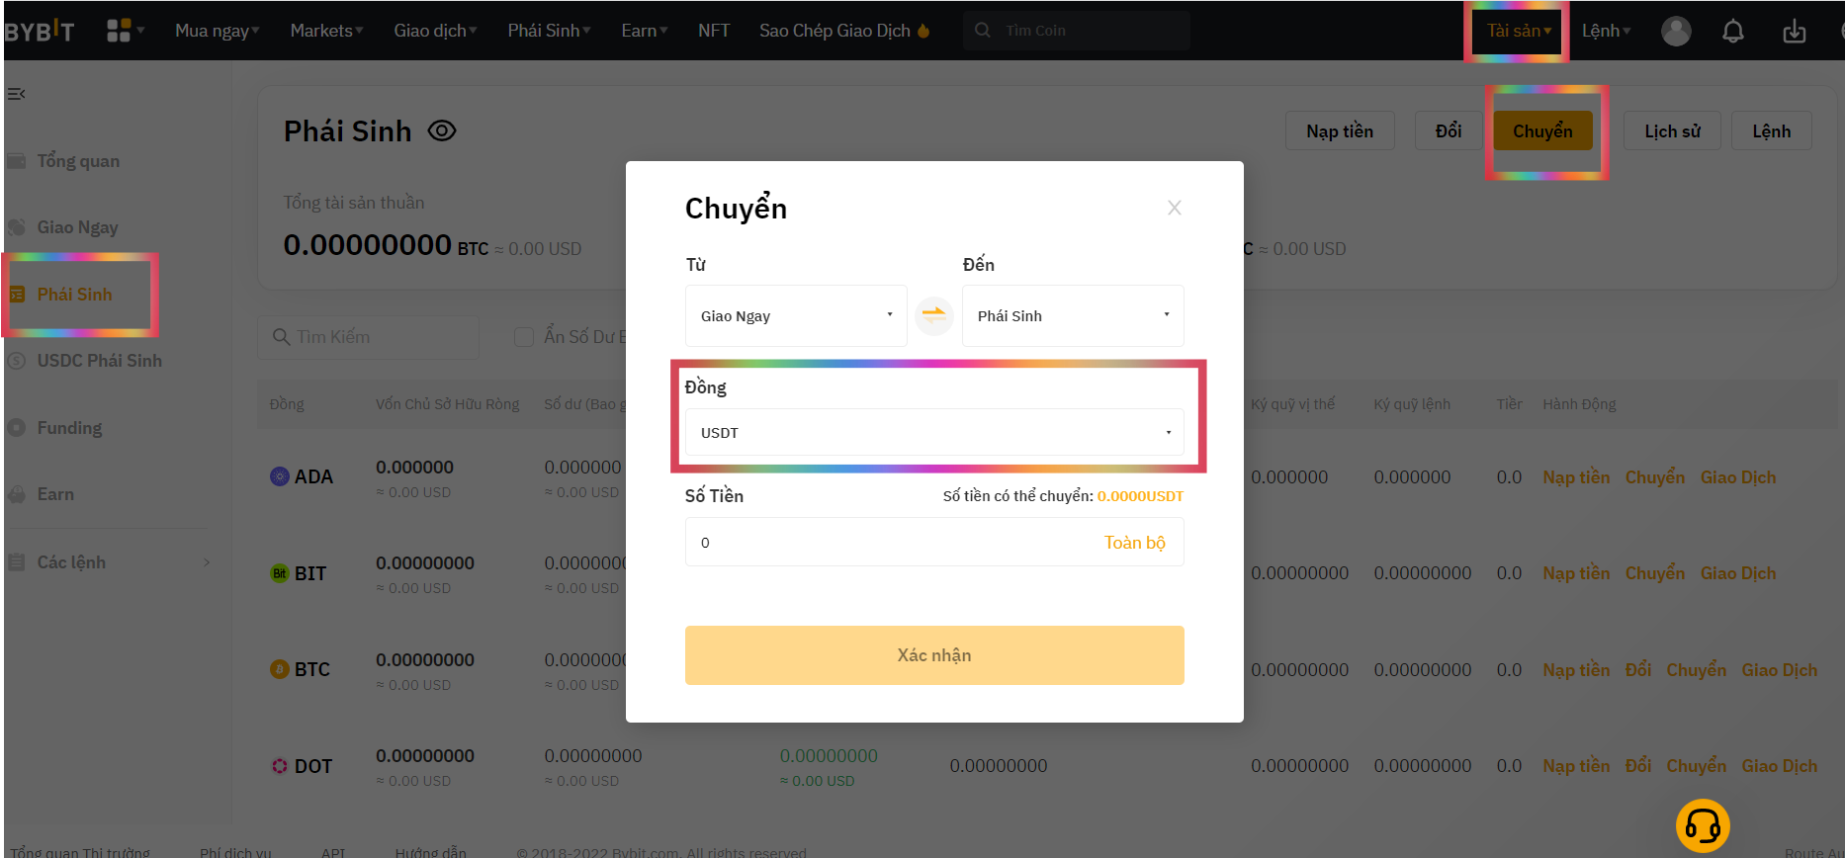Open Hướng dẫn footer link

430,852
